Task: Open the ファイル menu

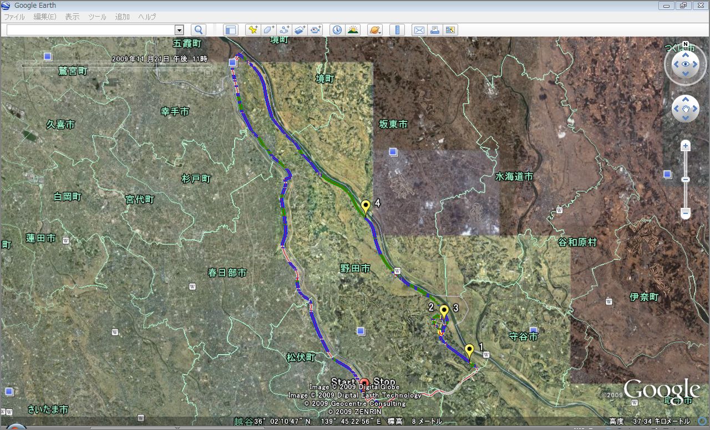Action: click(14, 17)
